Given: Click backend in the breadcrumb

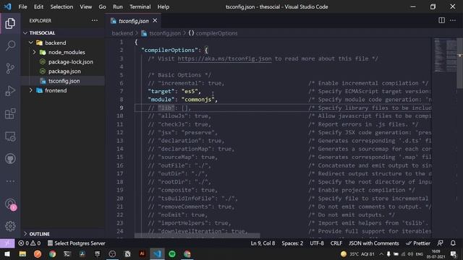Looking at the screenshot, I should 122,33.
